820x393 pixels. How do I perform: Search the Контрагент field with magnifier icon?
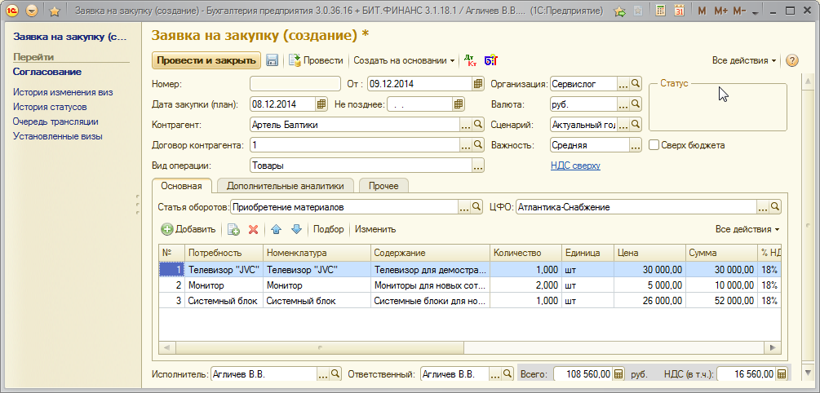pyautogui.click(x=478, y=125)
